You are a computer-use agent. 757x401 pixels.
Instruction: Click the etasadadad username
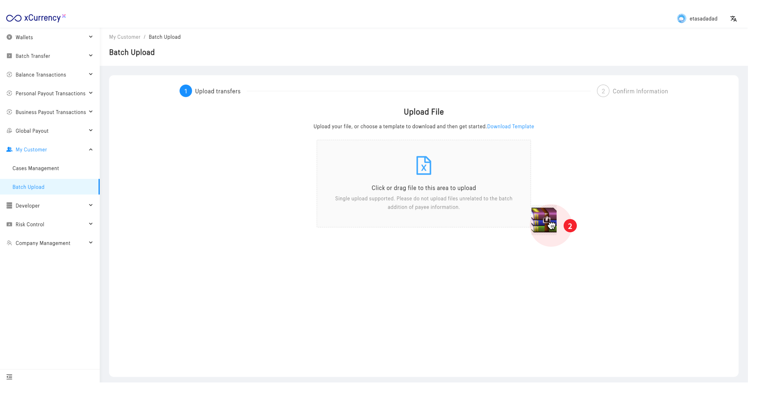point(703,19)
